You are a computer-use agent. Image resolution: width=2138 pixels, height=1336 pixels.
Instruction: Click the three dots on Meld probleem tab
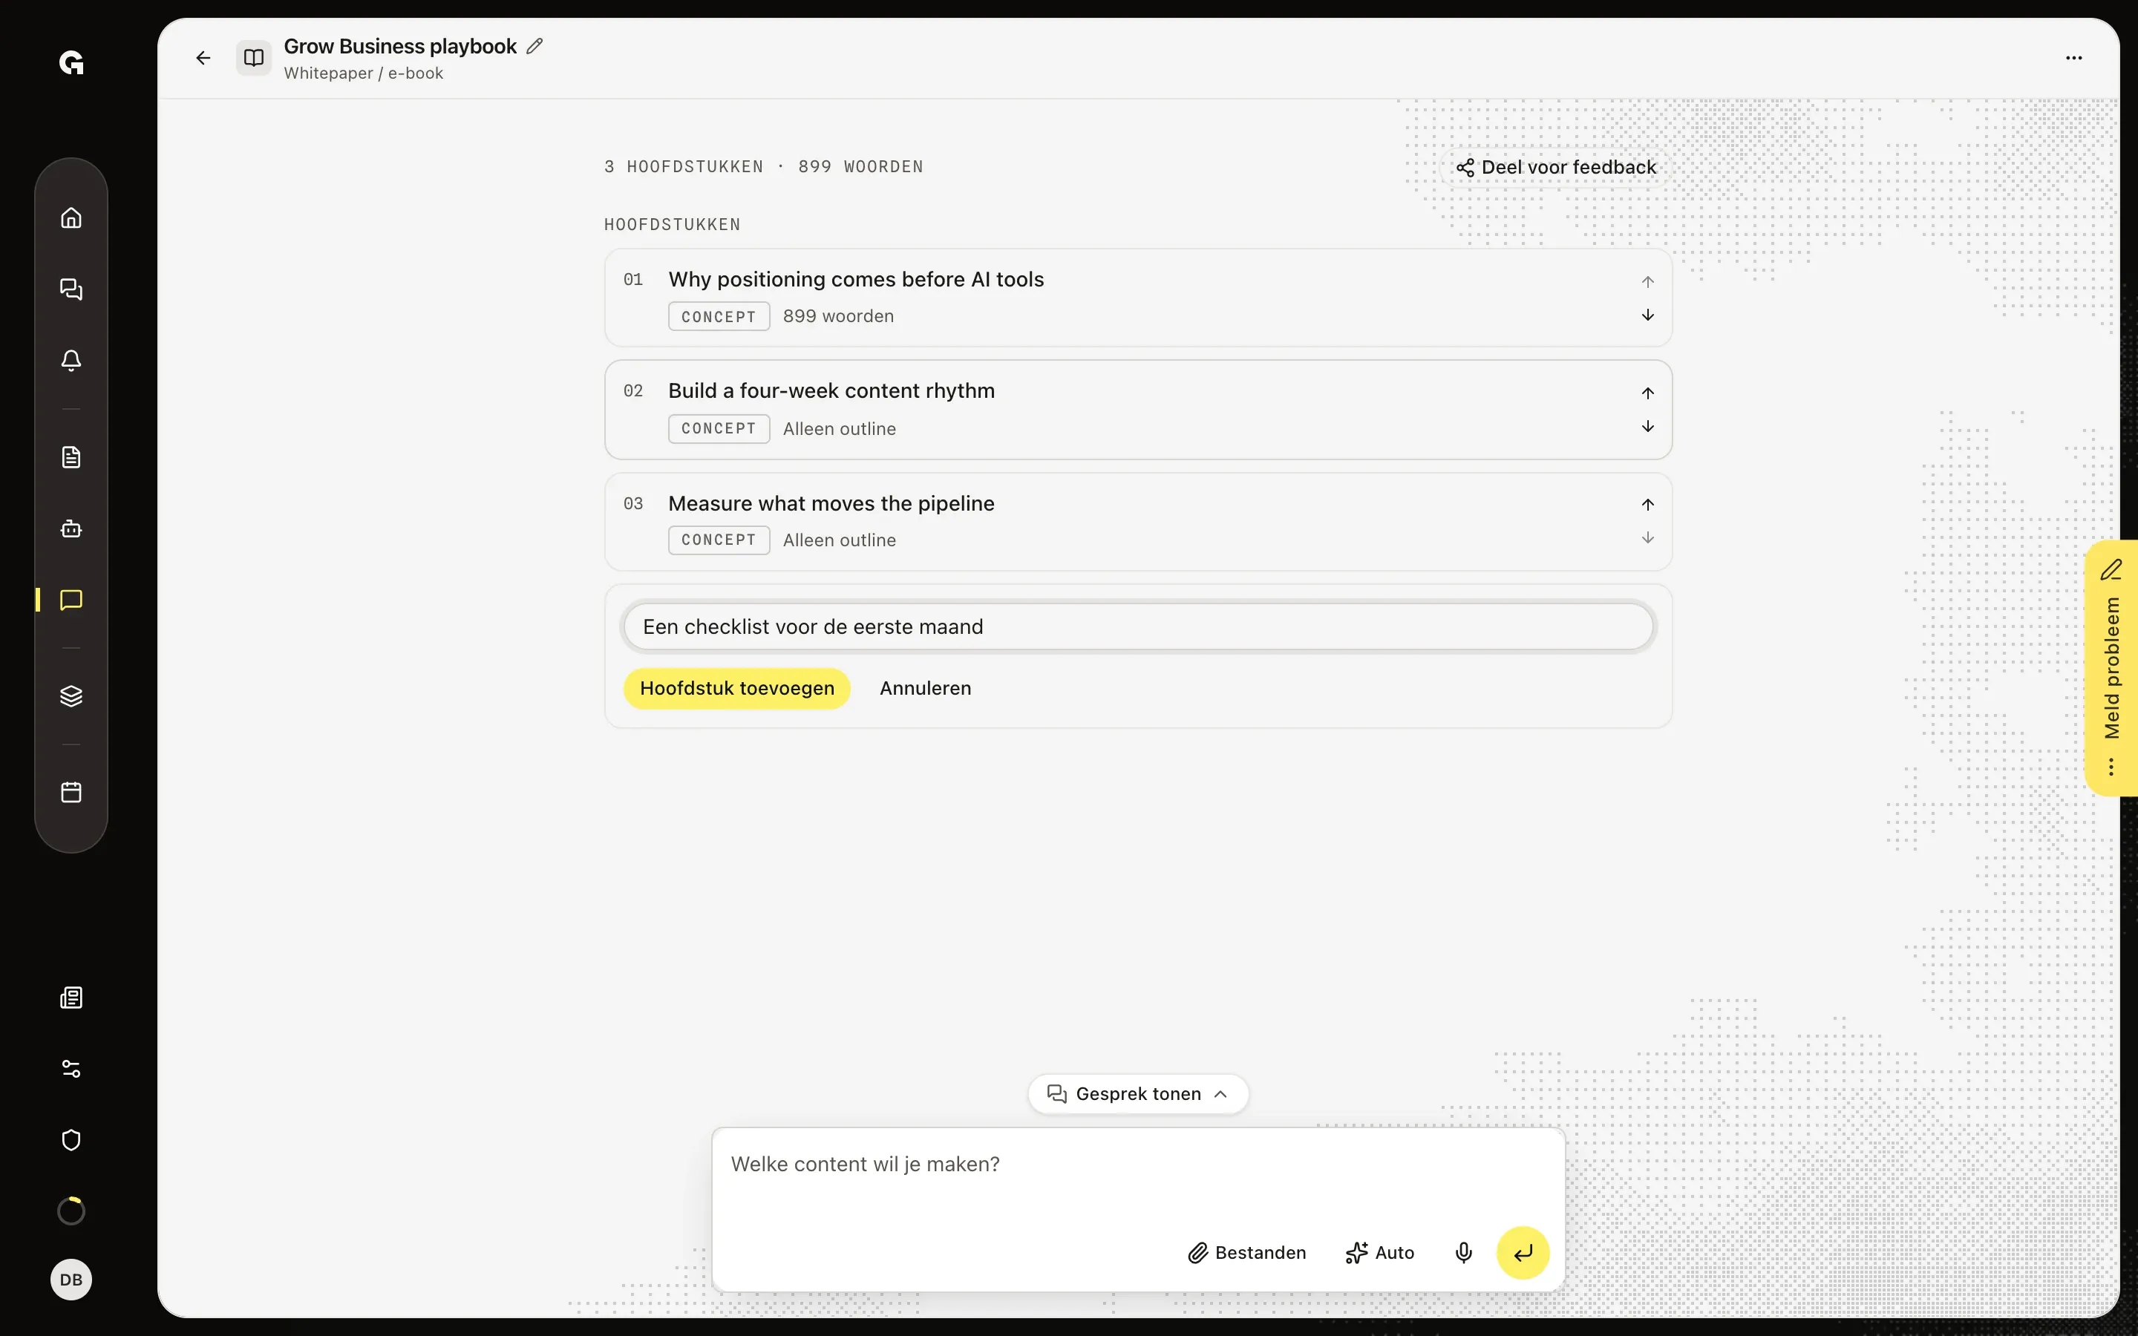(2111, 767)
